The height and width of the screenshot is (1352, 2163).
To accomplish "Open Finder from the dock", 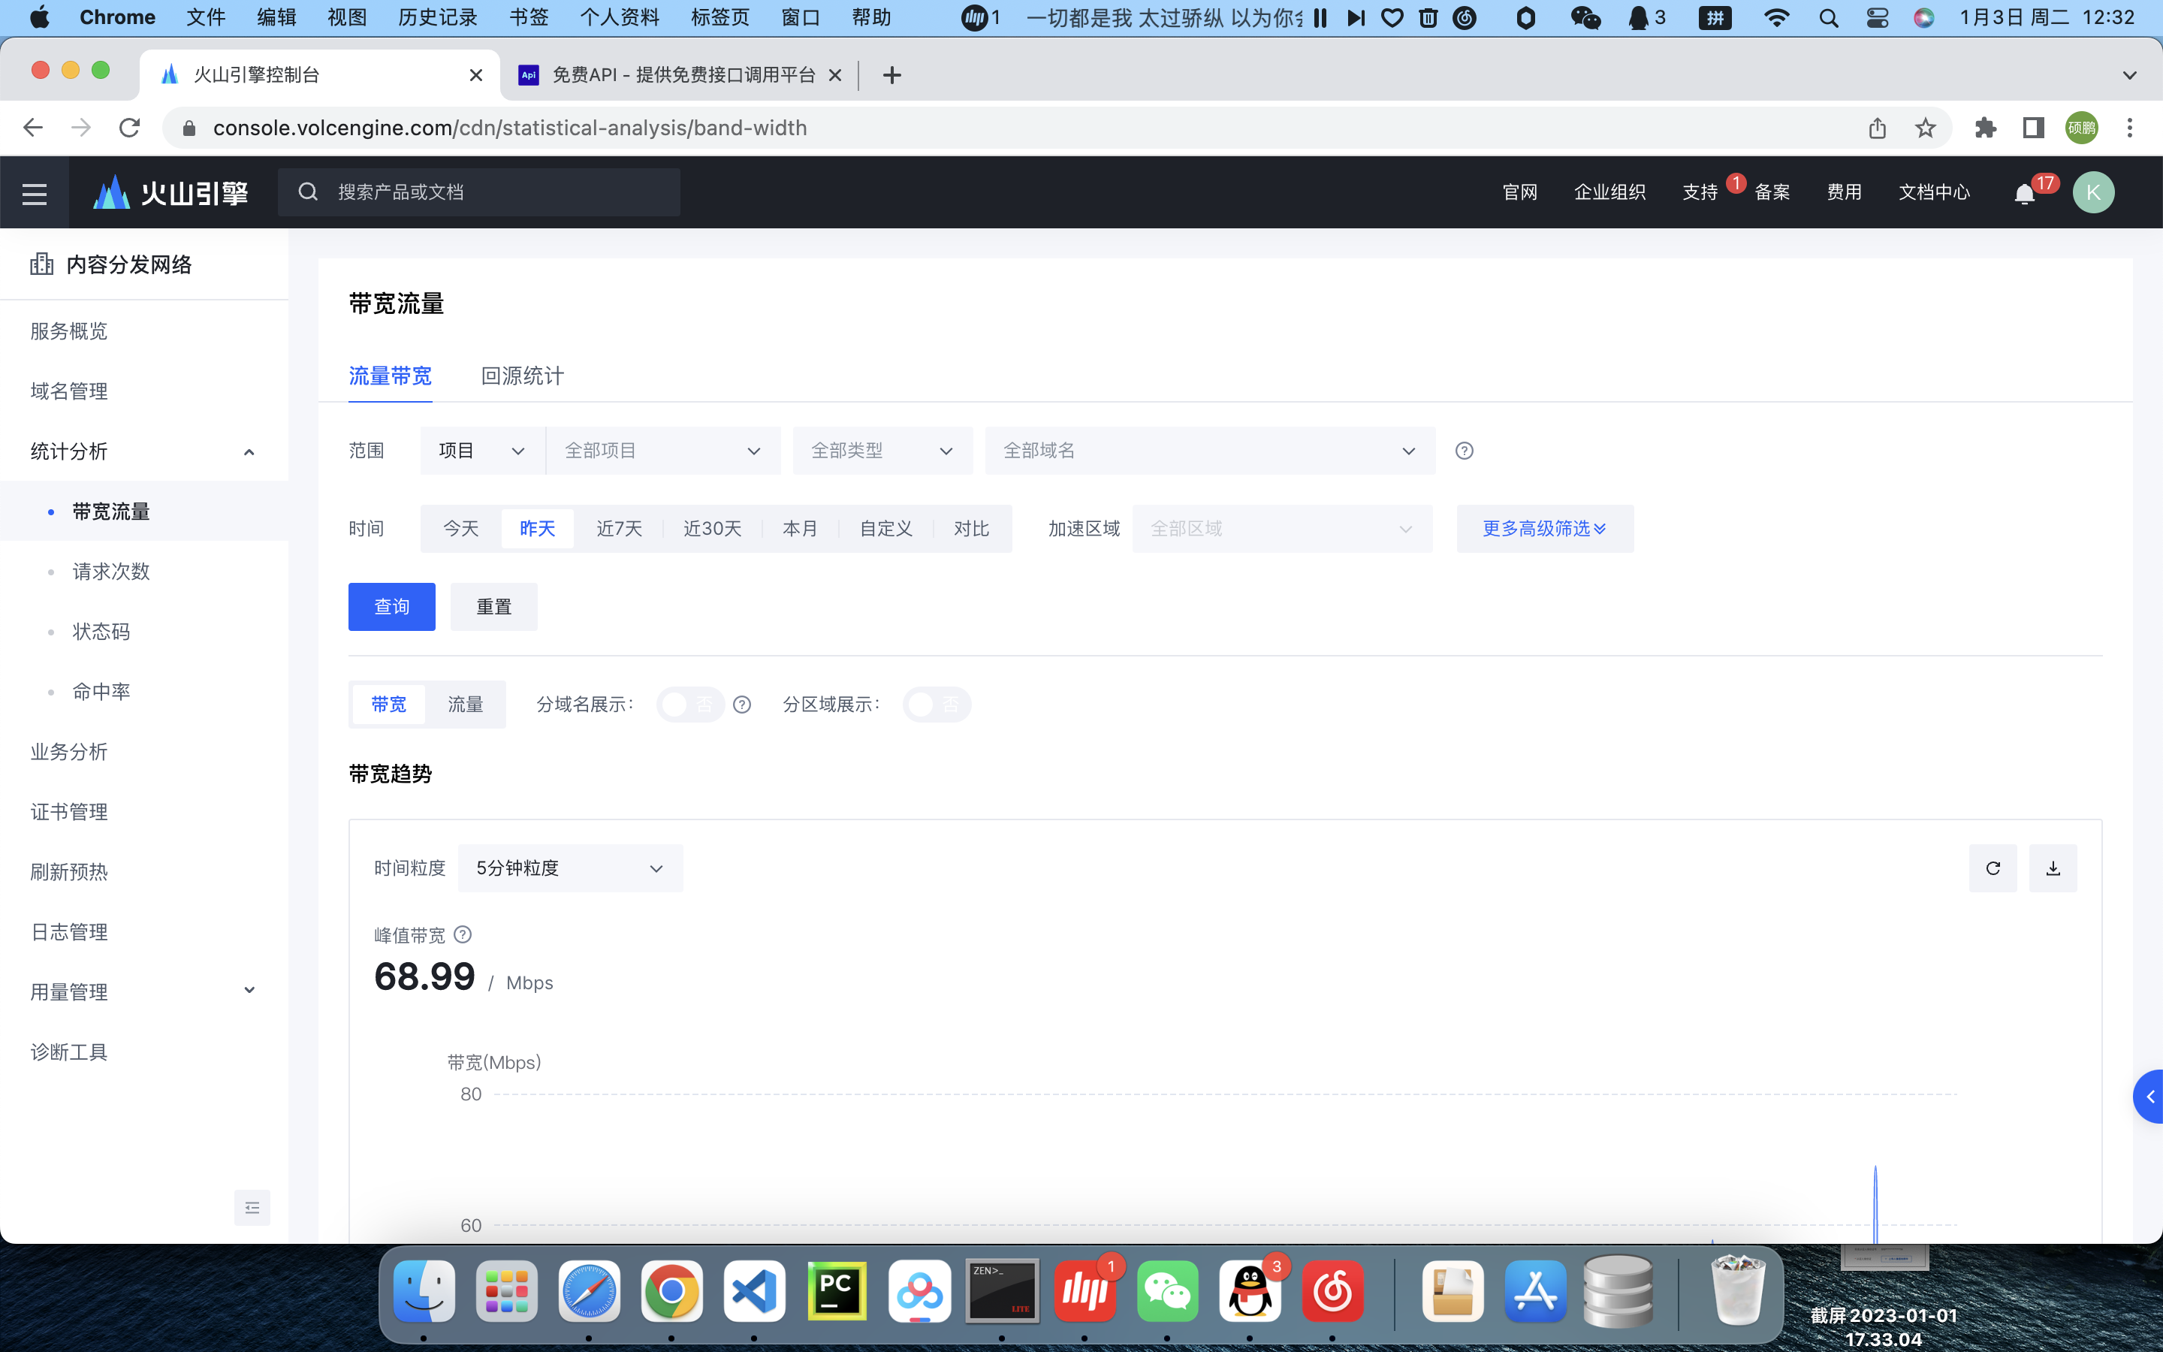I will (424, 1291).
